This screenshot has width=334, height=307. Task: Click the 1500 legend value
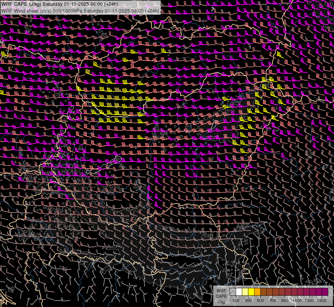click(x=322, y=301)
